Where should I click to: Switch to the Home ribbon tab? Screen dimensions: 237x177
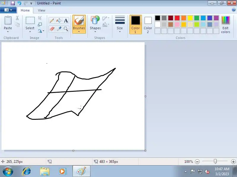[x=25, y=10]
